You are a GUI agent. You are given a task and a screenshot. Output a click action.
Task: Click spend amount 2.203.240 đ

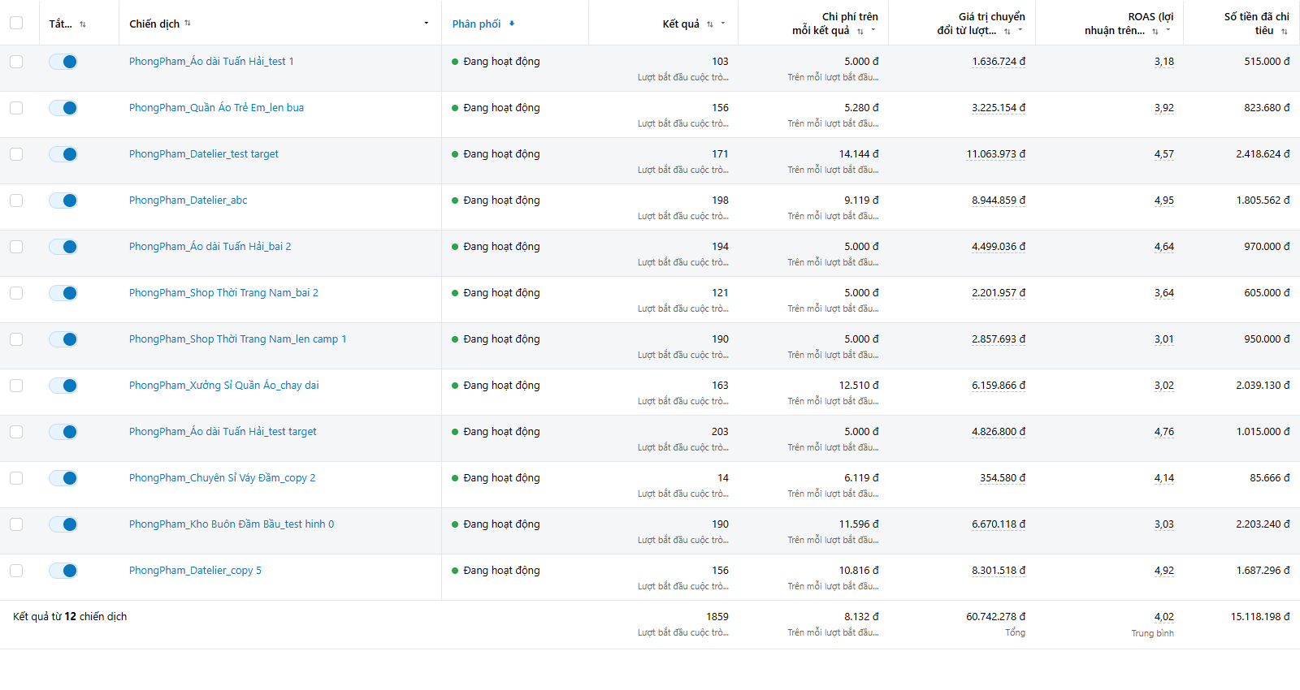[1263, 524]
